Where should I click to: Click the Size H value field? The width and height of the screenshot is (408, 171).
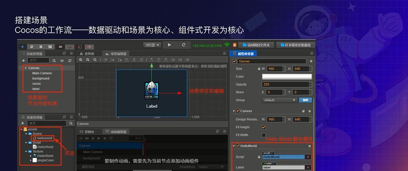click(x=302, y=69)
